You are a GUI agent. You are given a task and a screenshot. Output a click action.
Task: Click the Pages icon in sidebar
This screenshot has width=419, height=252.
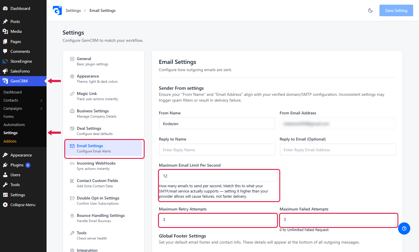[5, 42]
